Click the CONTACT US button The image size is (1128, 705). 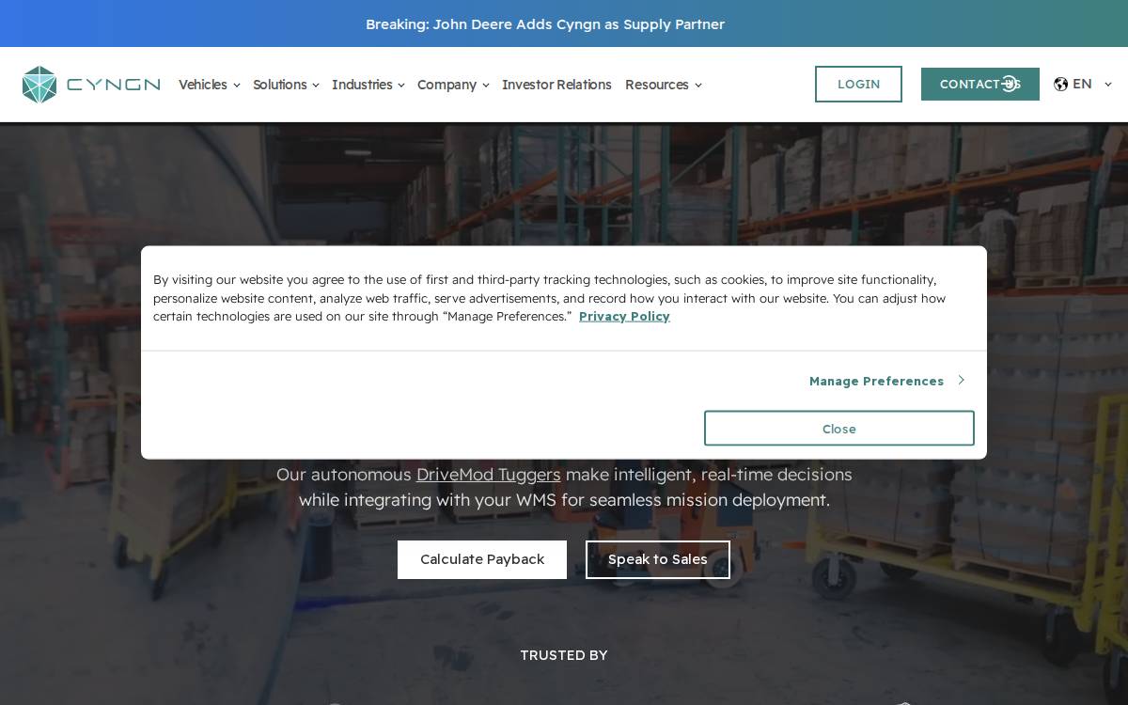pos(980,85)
